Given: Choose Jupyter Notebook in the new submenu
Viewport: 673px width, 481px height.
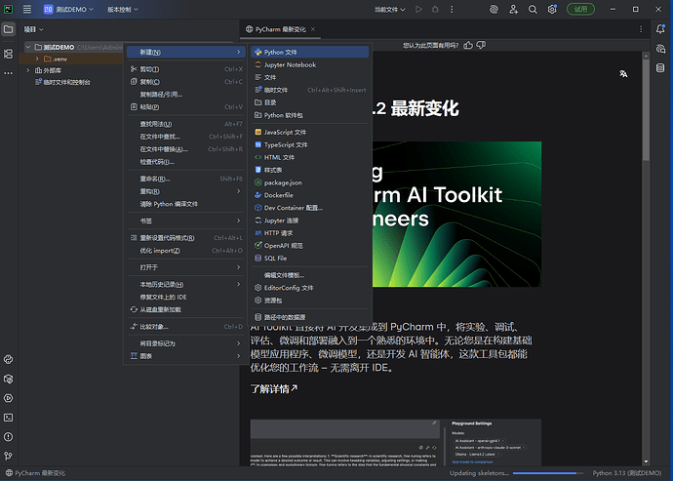Looking at the screenshot, I should click(x=290, y=64).
